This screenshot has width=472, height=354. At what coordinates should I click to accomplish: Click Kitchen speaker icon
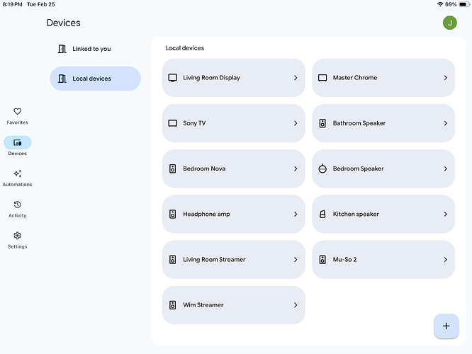point(322,214)
